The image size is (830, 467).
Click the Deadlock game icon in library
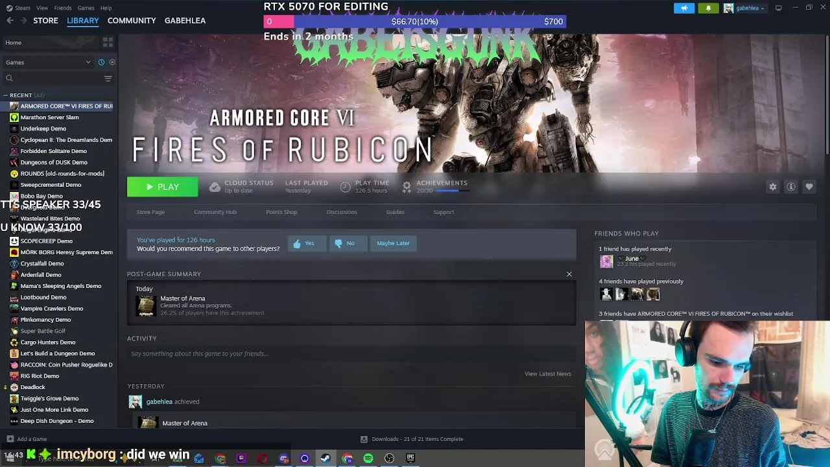[x=14, y=387]
